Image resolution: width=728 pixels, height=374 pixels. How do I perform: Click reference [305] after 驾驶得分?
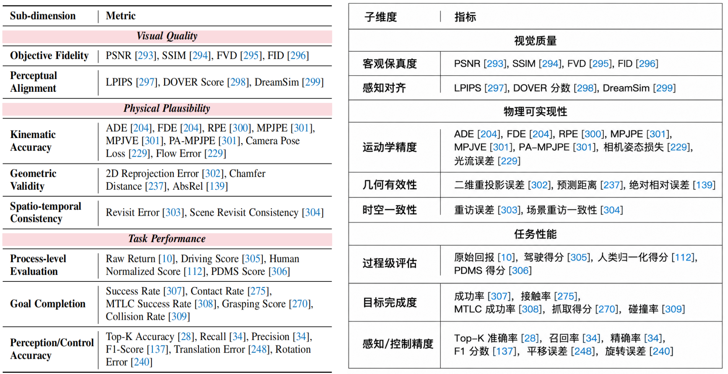pos(578,258)
